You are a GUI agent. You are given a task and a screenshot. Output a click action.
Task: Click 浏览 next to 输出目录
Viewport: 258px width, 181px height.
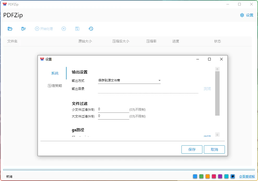207,89
